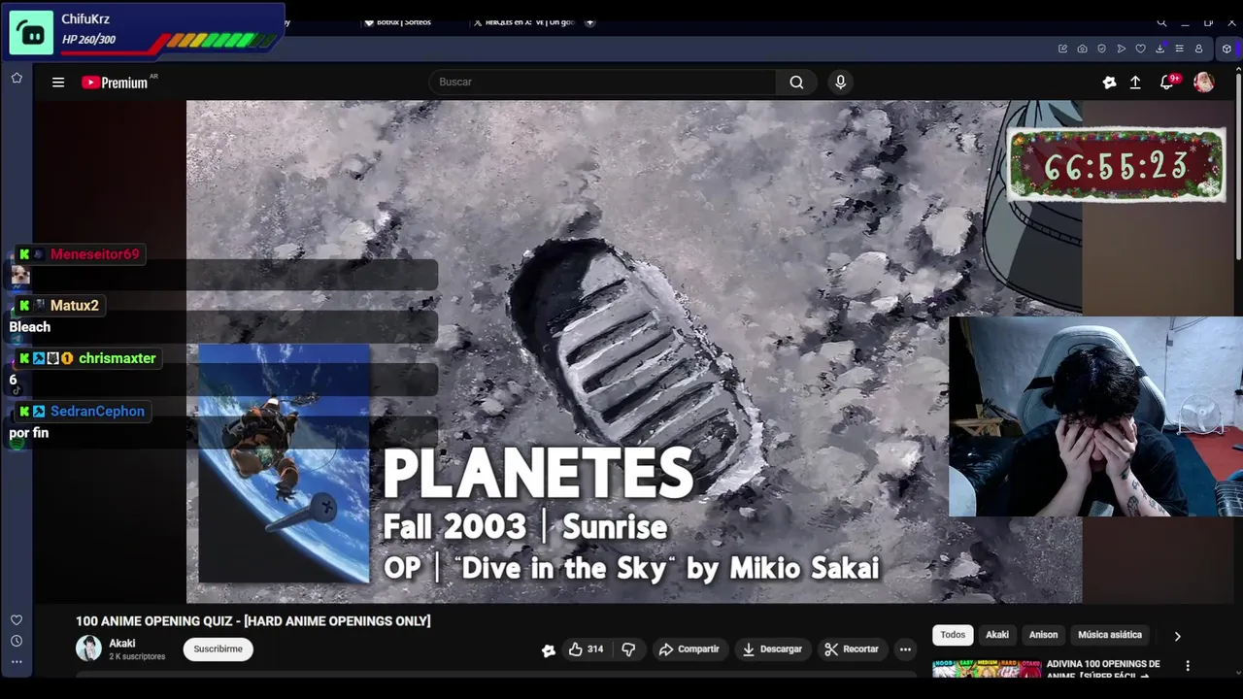Click the Buscar search field
The height and width of the screenshot is (699, 1243).
coord(602,83)
